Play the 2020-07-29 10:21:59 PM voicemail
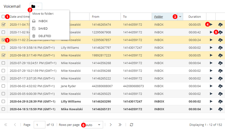 pyautogui.click(x=211, y=71)
